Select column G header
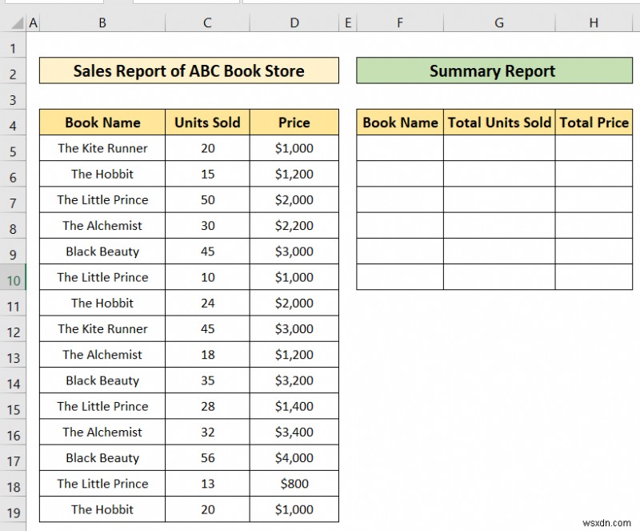This screenshot has height=531, width=640. (x=498, y=22)
